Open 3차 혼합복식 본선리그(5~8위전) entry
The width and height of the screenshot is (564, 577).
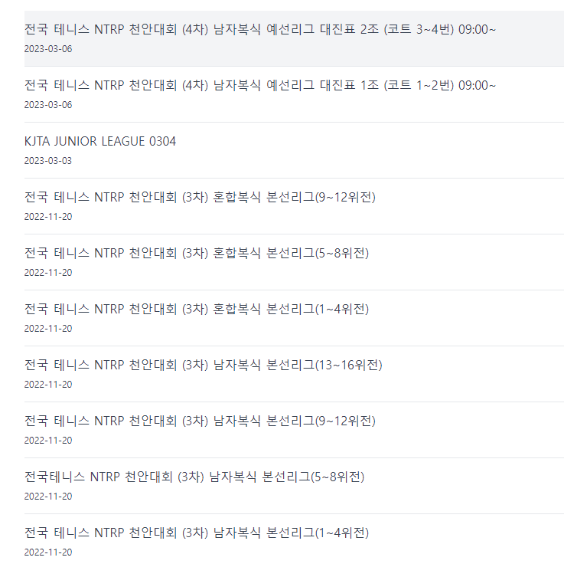197,253
